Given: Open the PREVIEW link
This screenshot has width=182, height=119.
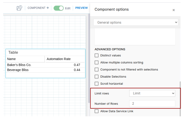Looking at the screenshot, I should click(x=81, y=8).
